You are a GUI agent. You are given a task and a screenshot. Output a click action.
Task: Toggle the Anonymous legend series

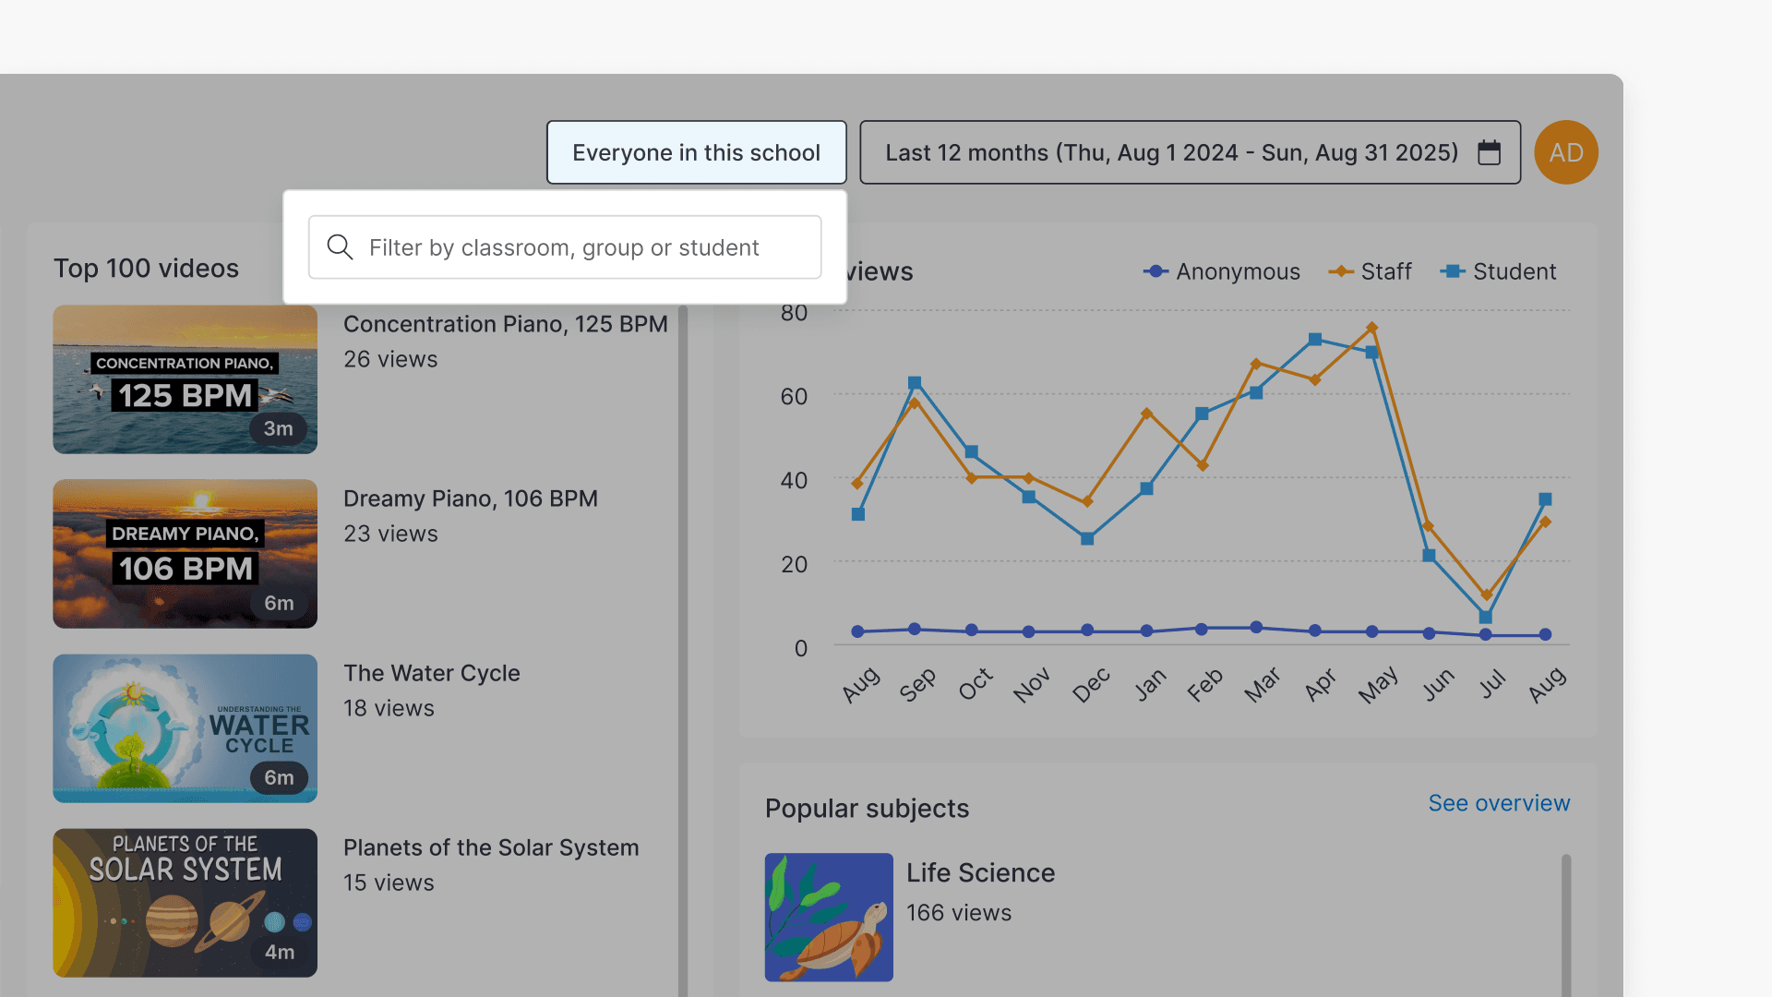1221,271
